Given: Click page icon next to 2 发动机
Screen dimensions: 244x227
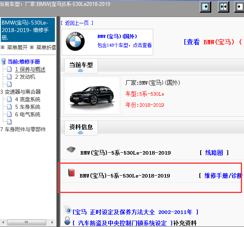Looking at the screenshot, I should tap(9, 77).
